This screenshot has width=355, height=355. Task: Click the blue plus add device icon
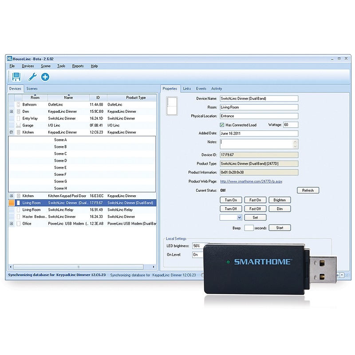coord(45,77)
